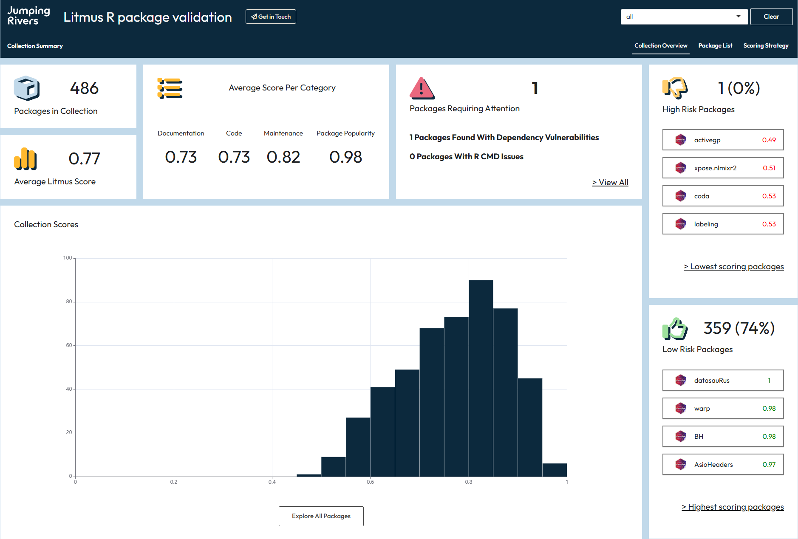The height and width of the screenshot is (539, 798).
Task: Click the Jumping Rivers logo
Action: (x=28, y=16)
